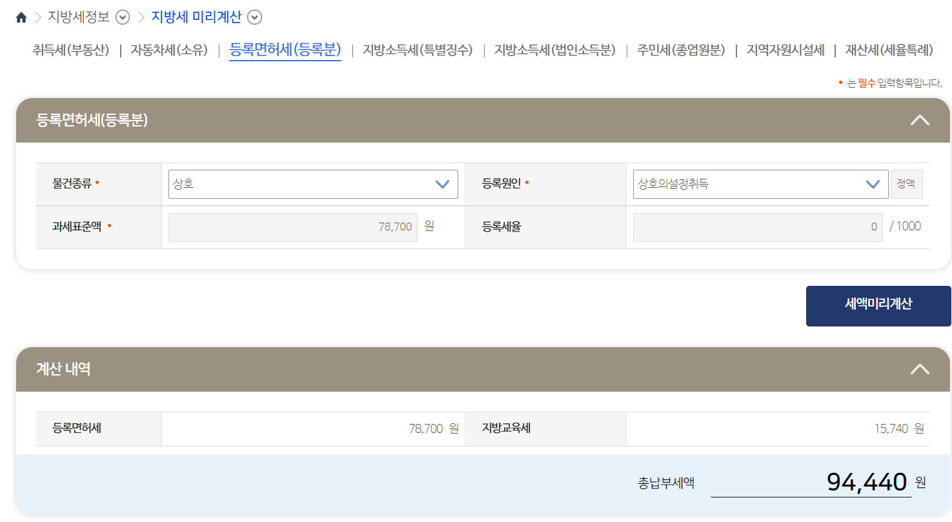The height and width of the screenshot is (522, 952).
Task: Click the 등록원인 field label
Action: click(x=501, y=183)
